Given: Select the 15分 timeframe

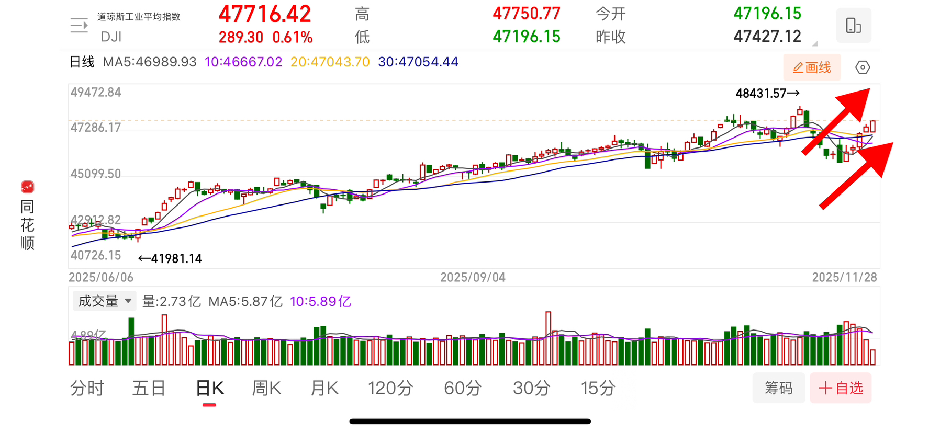Looking at the screenshot, I should (598, 388).
